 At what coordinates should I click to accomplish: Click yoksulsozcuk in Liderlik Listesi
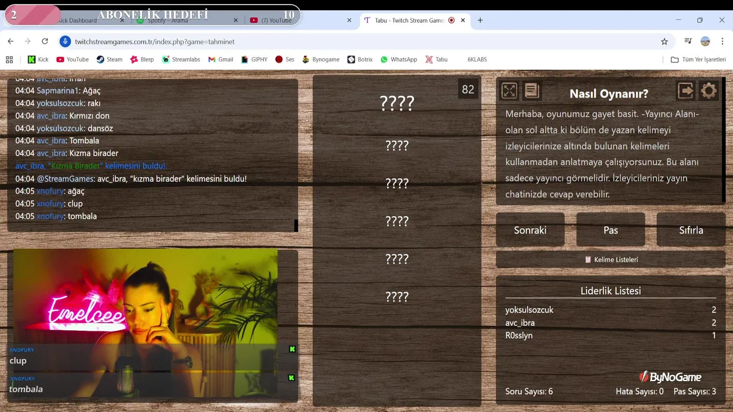529,310
